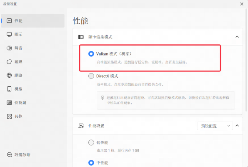This screenshot has height=167, width=248.
Task: Click the 性能設置 section icon
Action: pyautogui.click(x=81, y=126)
